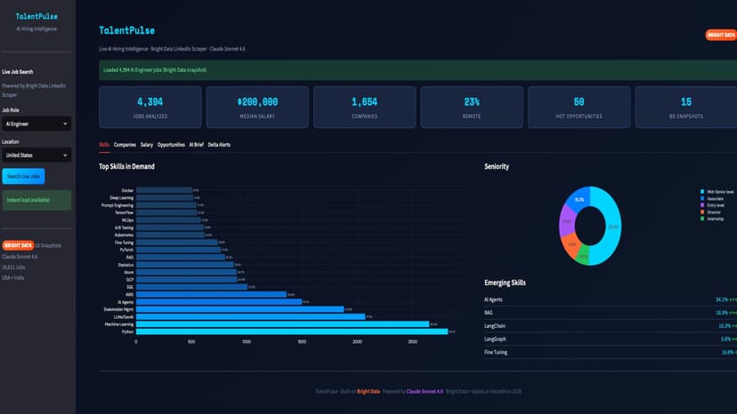
Task: Switch to the Opportunities tab
Action: 171,145
